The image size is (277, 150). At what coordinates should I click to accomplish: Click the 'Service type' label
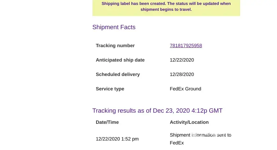pyautogui.click(x=110, y=89)
